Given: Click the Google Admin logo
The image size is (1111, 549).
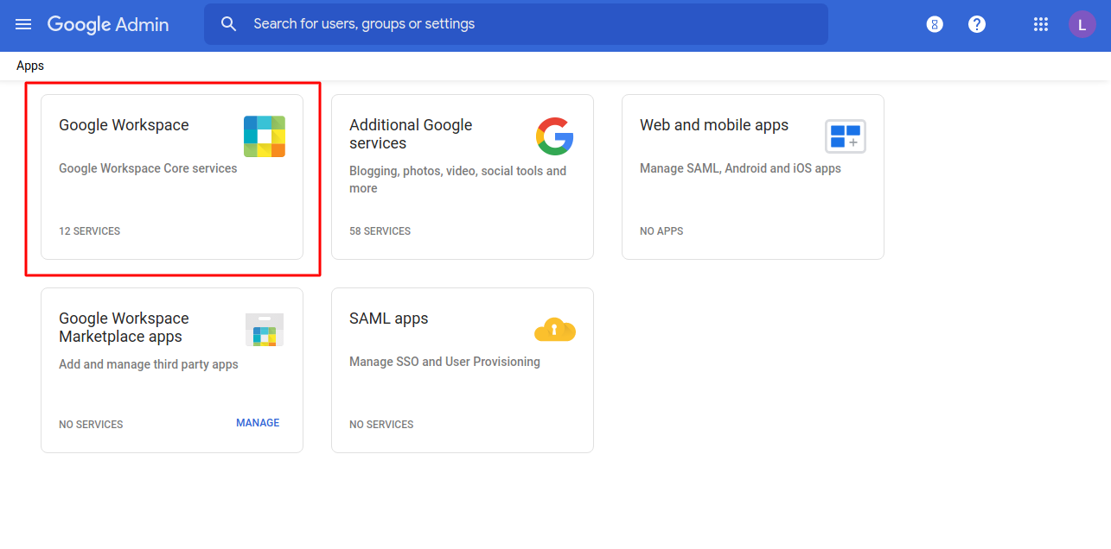Looking at the screenshot, I should tap(108, 24).
